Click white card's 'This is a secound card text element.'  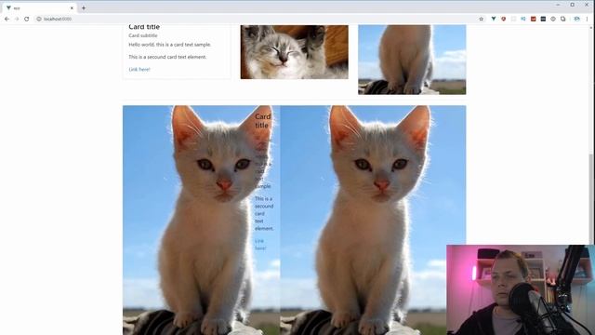(167, 57)
